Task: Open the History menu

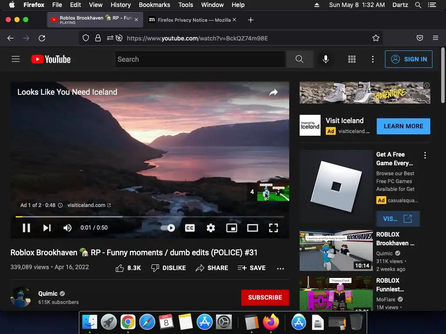Action: point(121,5)
